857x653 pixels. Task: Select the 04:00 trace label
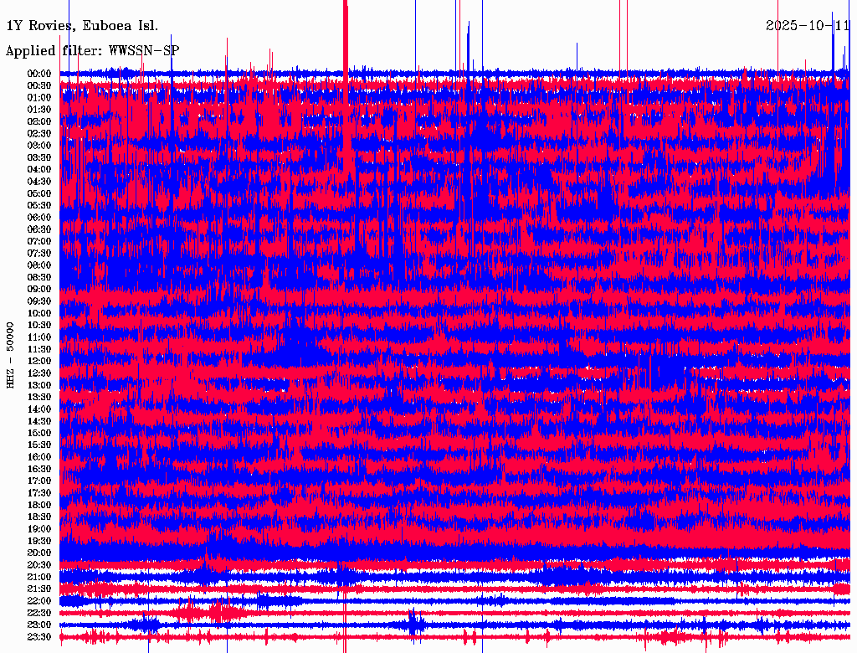(x=39, y=170)
